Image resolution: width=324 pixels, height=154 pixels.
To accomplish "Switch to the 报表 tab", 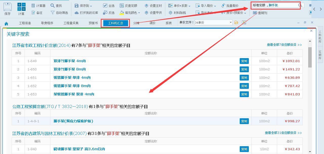I will (x=169, y=23).
